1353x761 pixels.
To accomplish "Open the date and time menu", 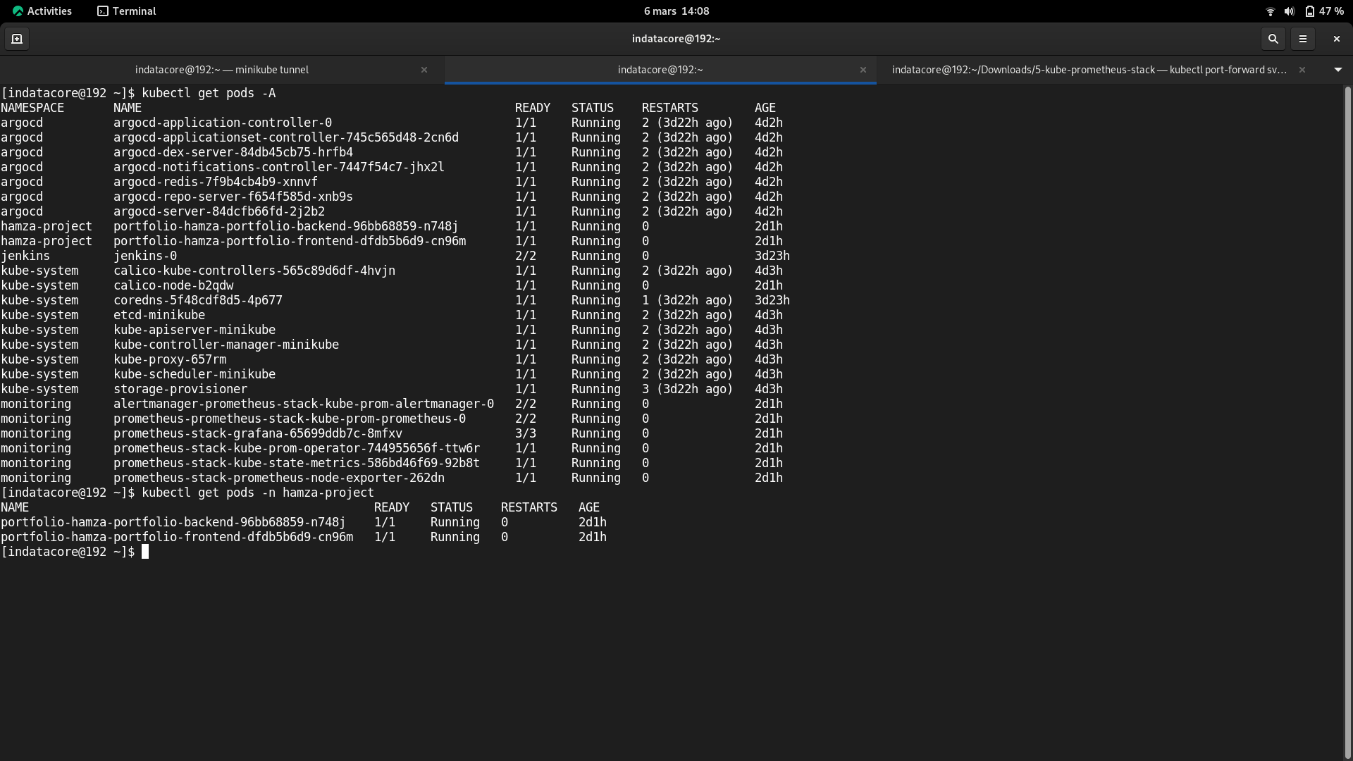I will pyautogui.click(x=676, y=11).
